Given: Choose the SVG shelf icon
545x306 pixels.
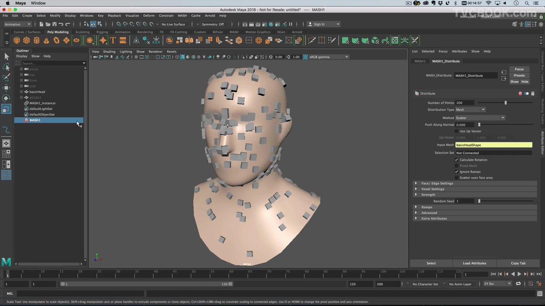Looking at the screenshot, I should [123, 40].
